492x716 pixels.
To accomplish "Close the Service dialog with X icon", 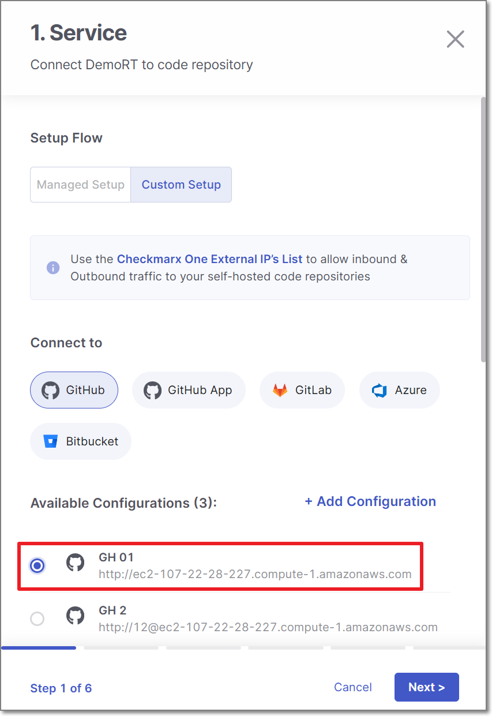I will point(455,39).
